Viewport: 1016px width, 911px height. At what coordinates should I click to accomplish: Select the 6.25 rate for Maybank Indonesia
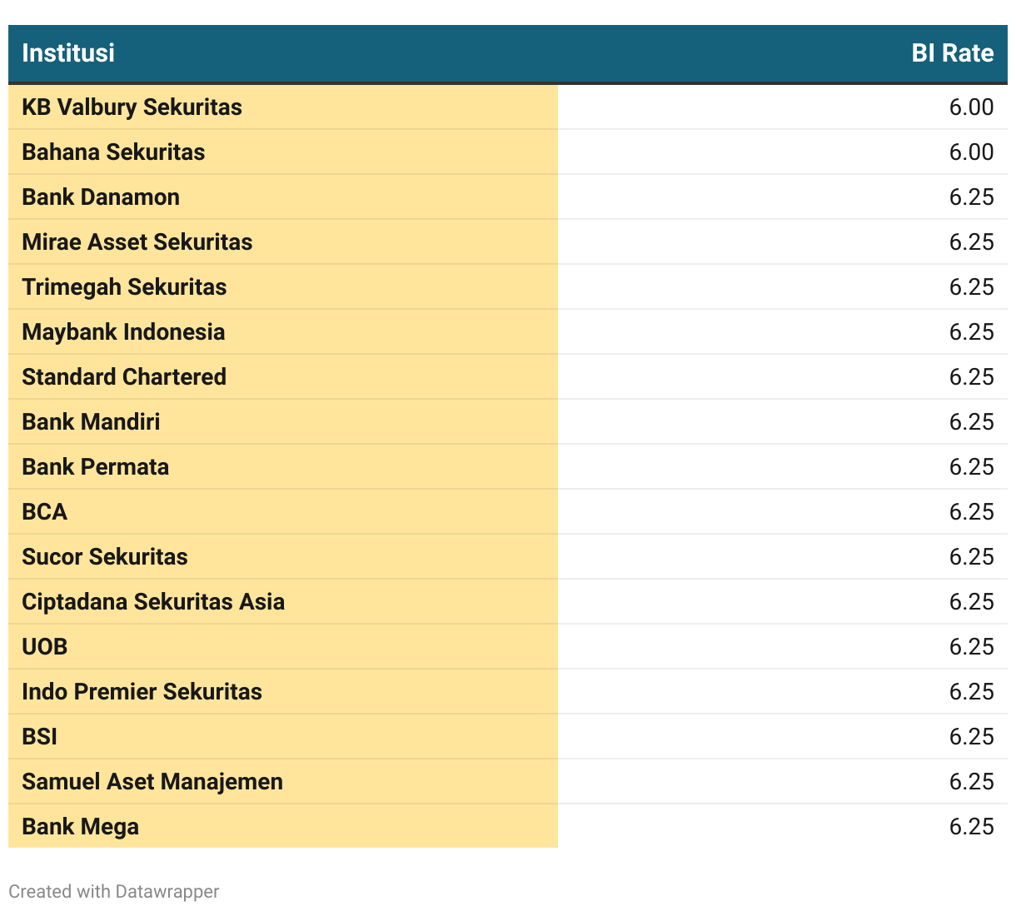point(972,332)
